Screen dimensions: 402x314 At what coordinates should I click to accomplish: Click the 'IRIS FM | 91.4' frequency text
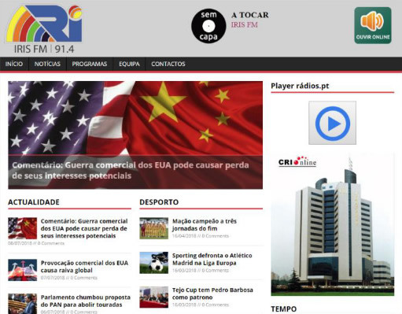44,49
